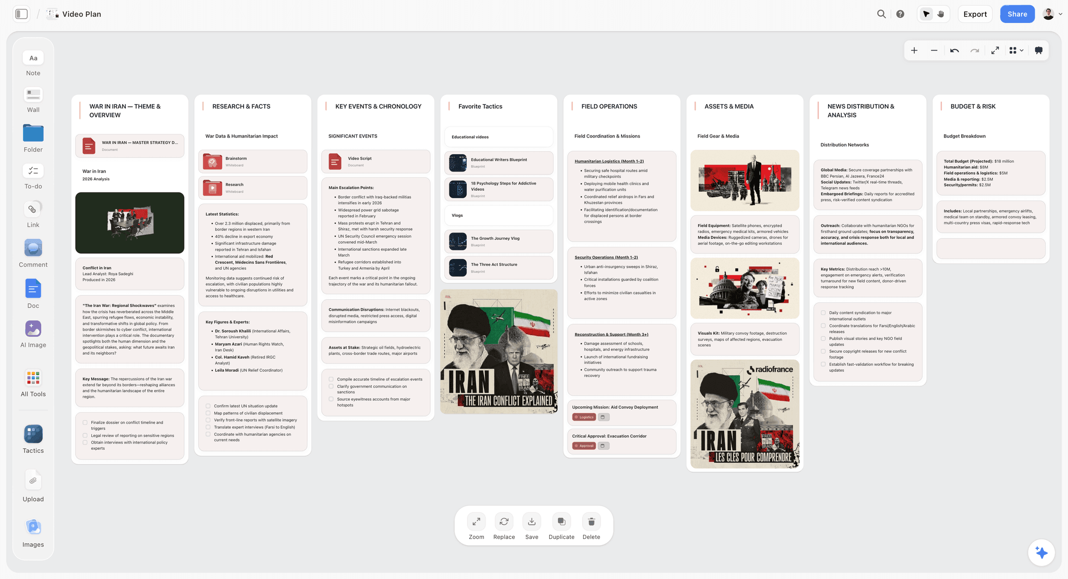
Task: Open the account avatar menu
Action: click(x=1051, y=14)
